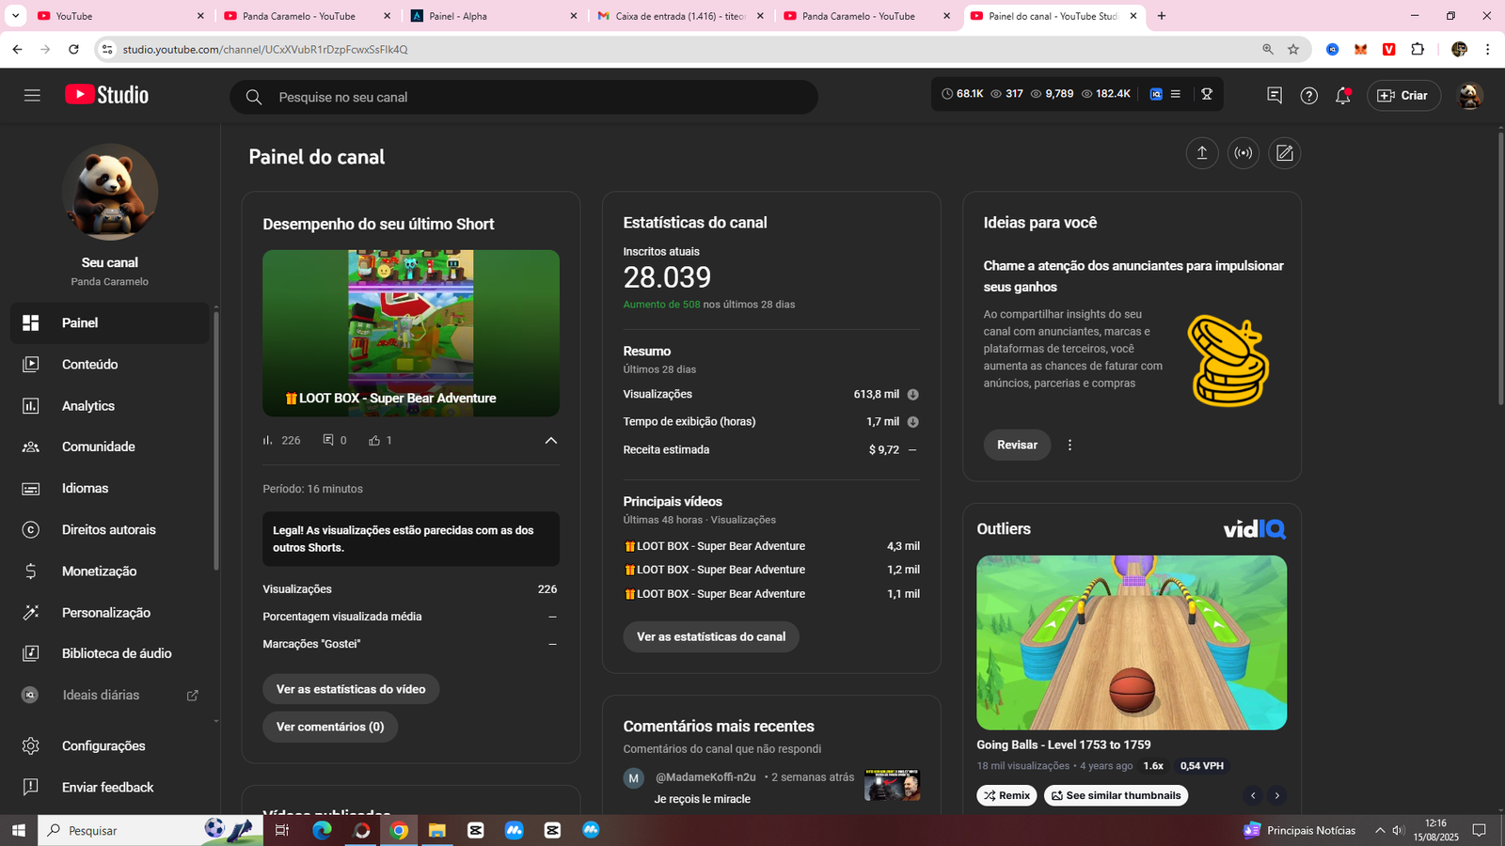Click the vidIQ blue logo in stats bar
The height and width of the screenshot is (846, 1505).
point(1156,94)
